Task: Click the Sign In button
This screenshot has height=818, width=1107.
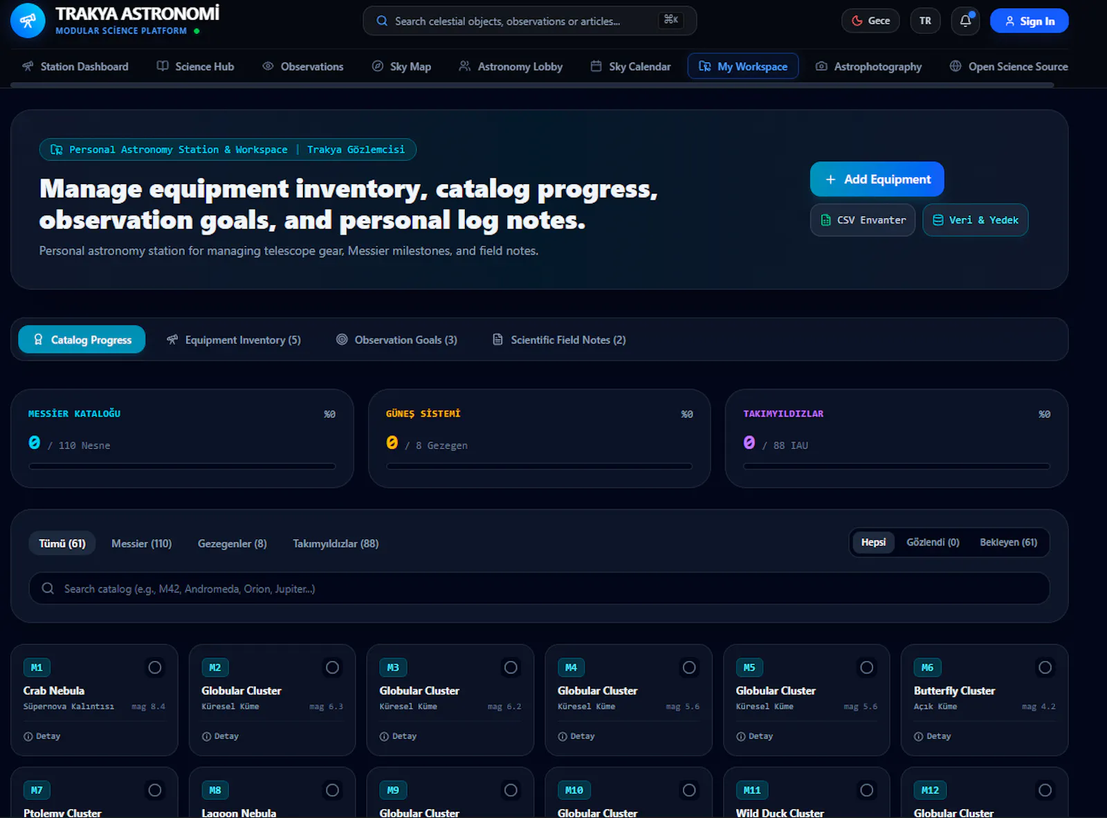Action: coord(1029,21)
